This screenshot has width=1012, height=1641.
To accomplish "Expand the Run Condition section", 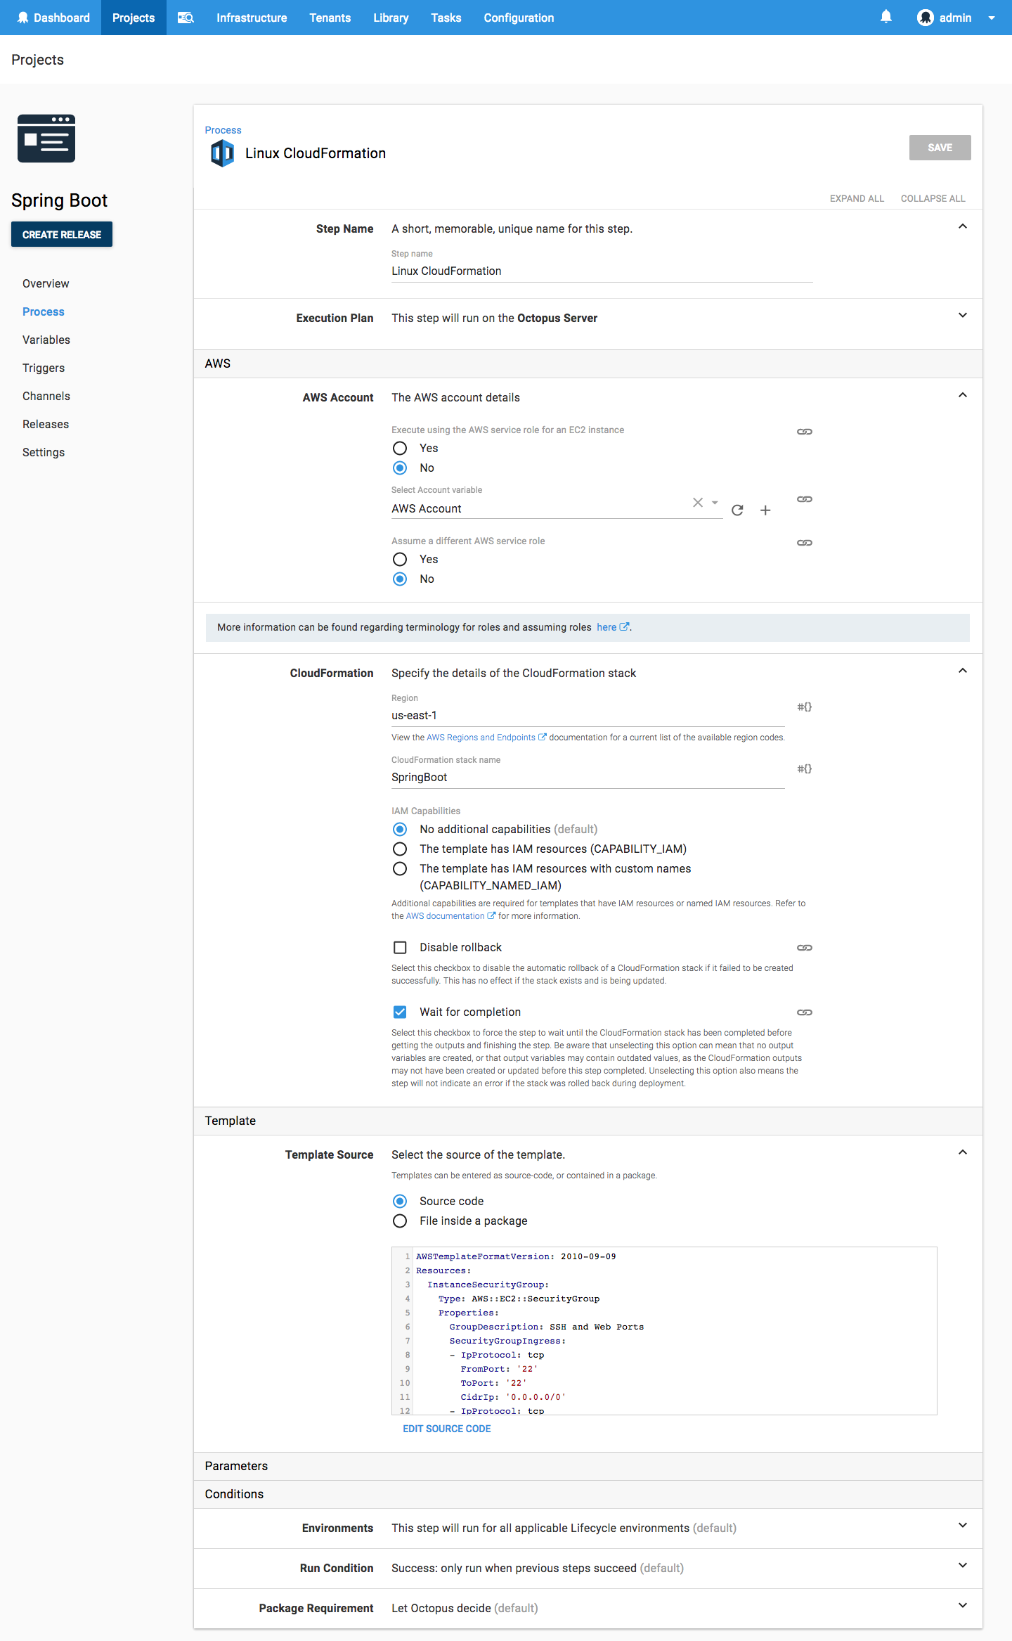I will point(963,1565).
